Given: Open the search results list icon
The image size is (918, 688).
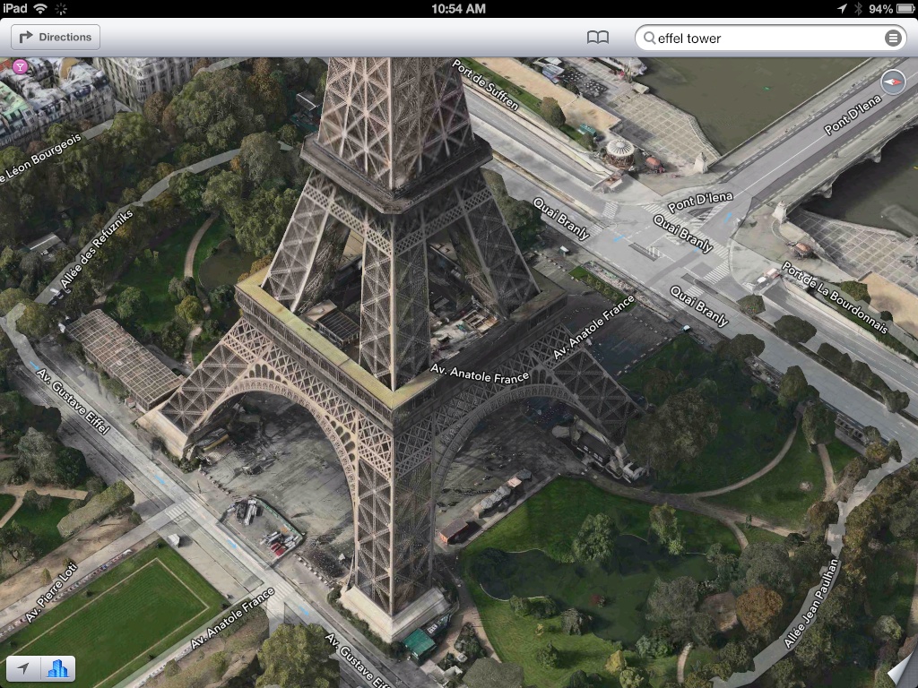Looking at the screenshot, I should 893,38.
